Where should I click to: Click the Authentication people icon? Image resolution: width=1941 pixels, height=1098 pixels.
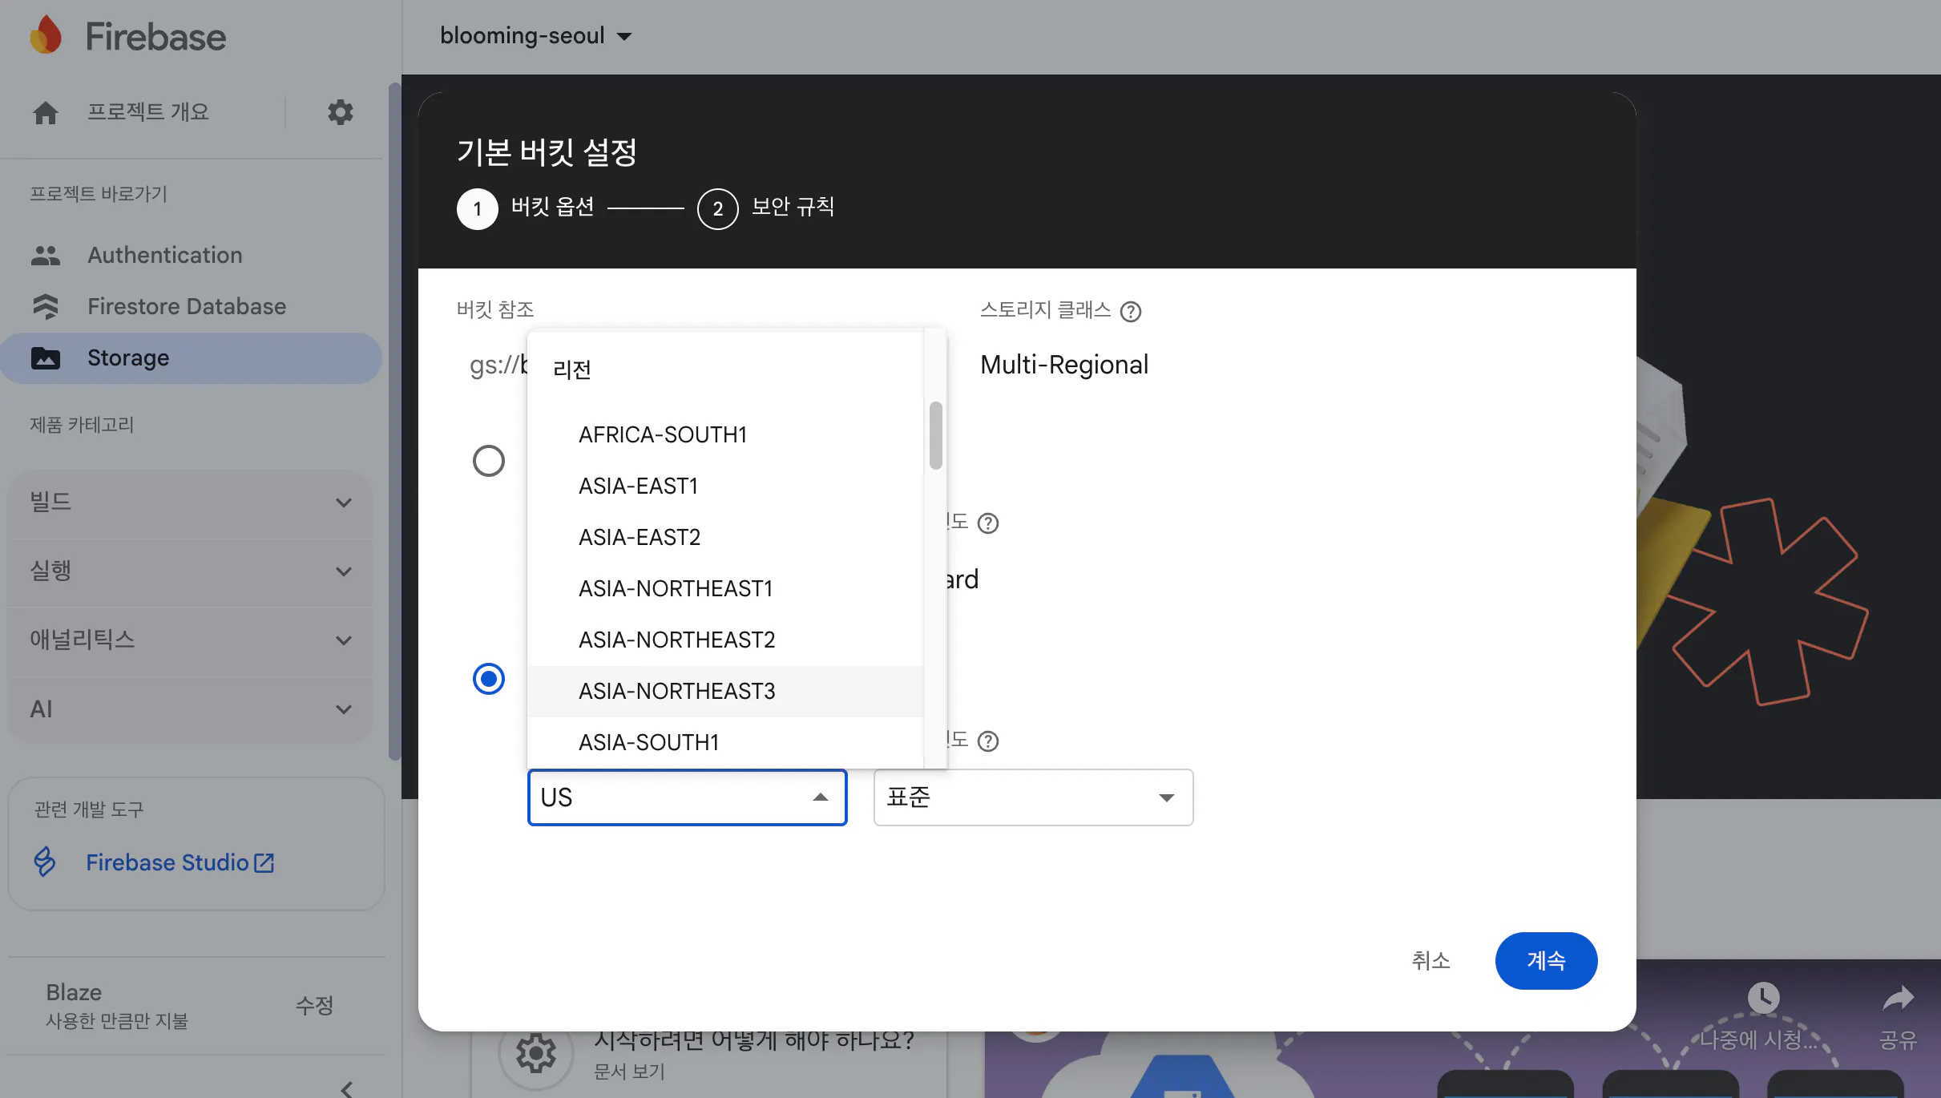[46, 255]
